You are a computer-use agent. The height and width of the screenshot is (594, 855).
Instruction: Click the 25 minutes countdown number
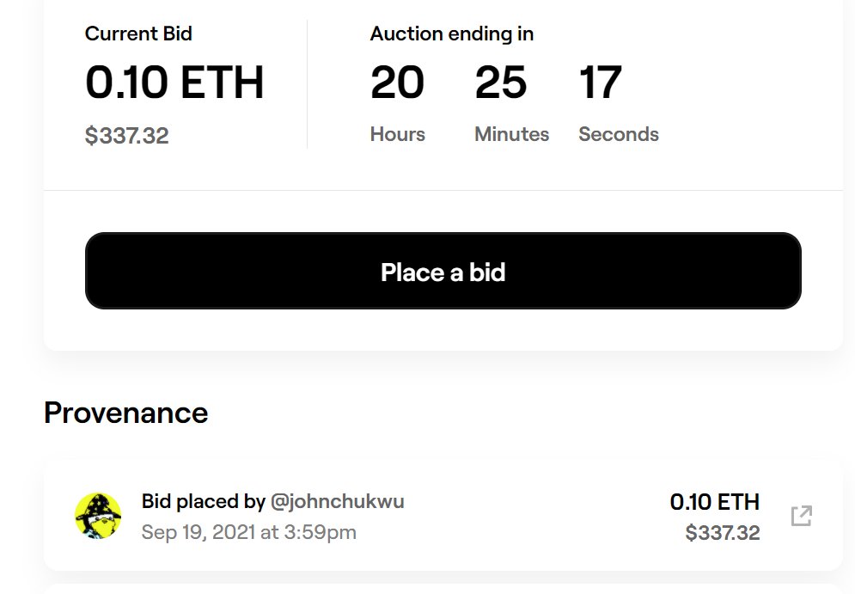501,83
